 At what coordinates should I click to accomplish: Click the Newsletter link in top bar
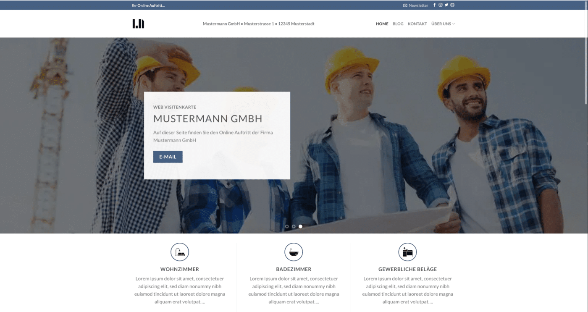click(416, 5)
